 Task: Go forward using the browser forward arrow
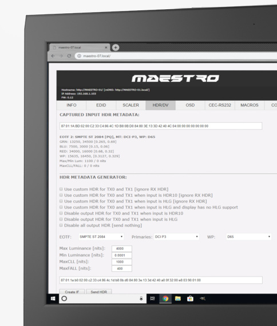[x=61, y=56]
